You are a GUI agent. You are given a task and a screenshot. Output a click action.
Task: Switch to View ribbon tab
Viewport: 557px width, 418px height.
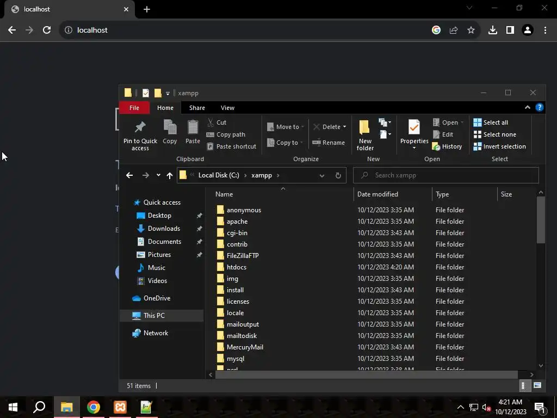tap(227, 108)
